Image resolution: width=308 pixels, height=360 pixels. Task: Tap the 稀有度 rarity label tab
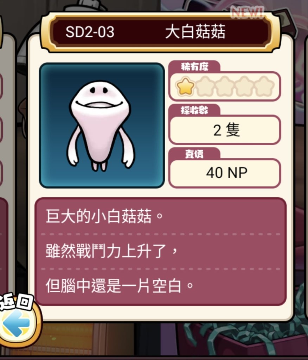point(194,66)
